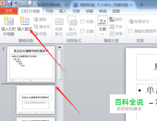Click the 效果 theme effects icon
Viewport: 157px width, 121px height.
[112, 34]
